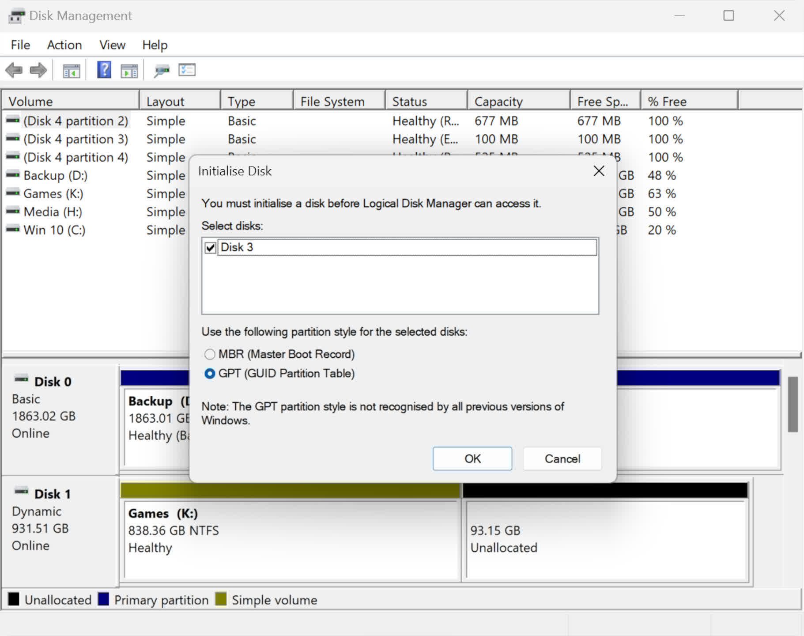
Task: Sort by the Type column header
Action: coord(257,101)
